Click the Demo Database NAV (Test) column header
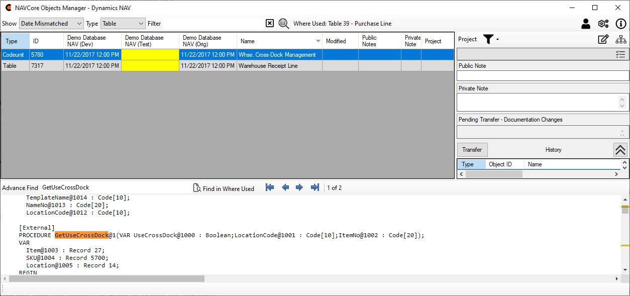 pos(150,41)
